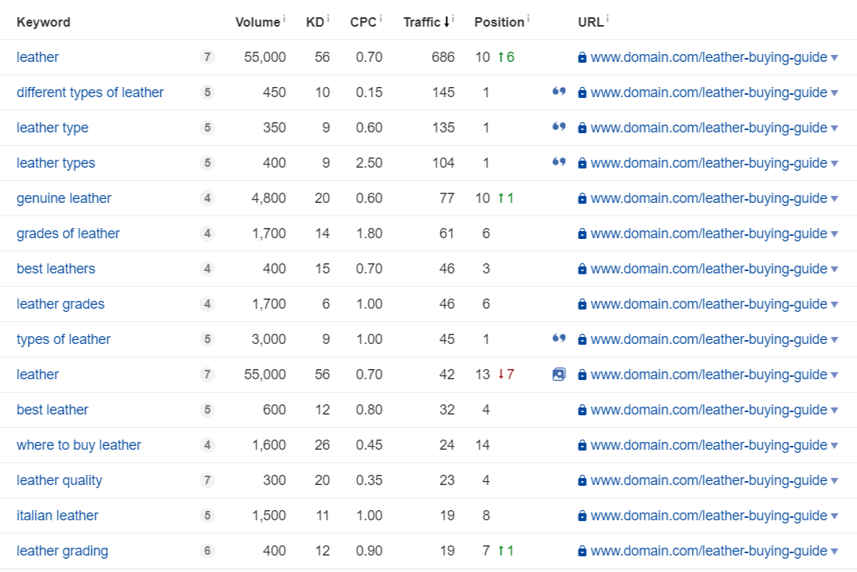
Task: Expand the URL dropdown on the first row
Action: pyautogui.click(x=833, y=57)
